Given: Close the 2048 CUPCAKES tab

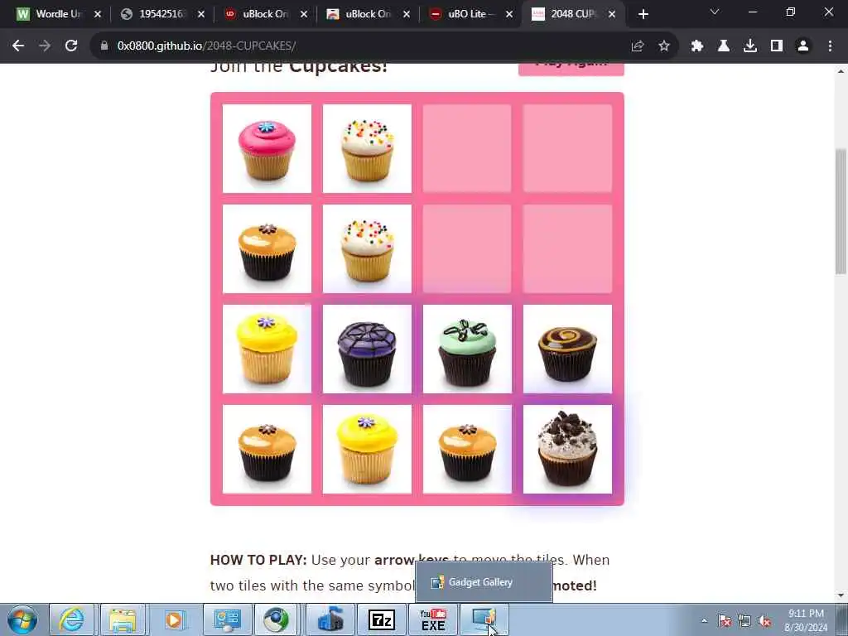Looking at the screenshot, I should (612, 14).
